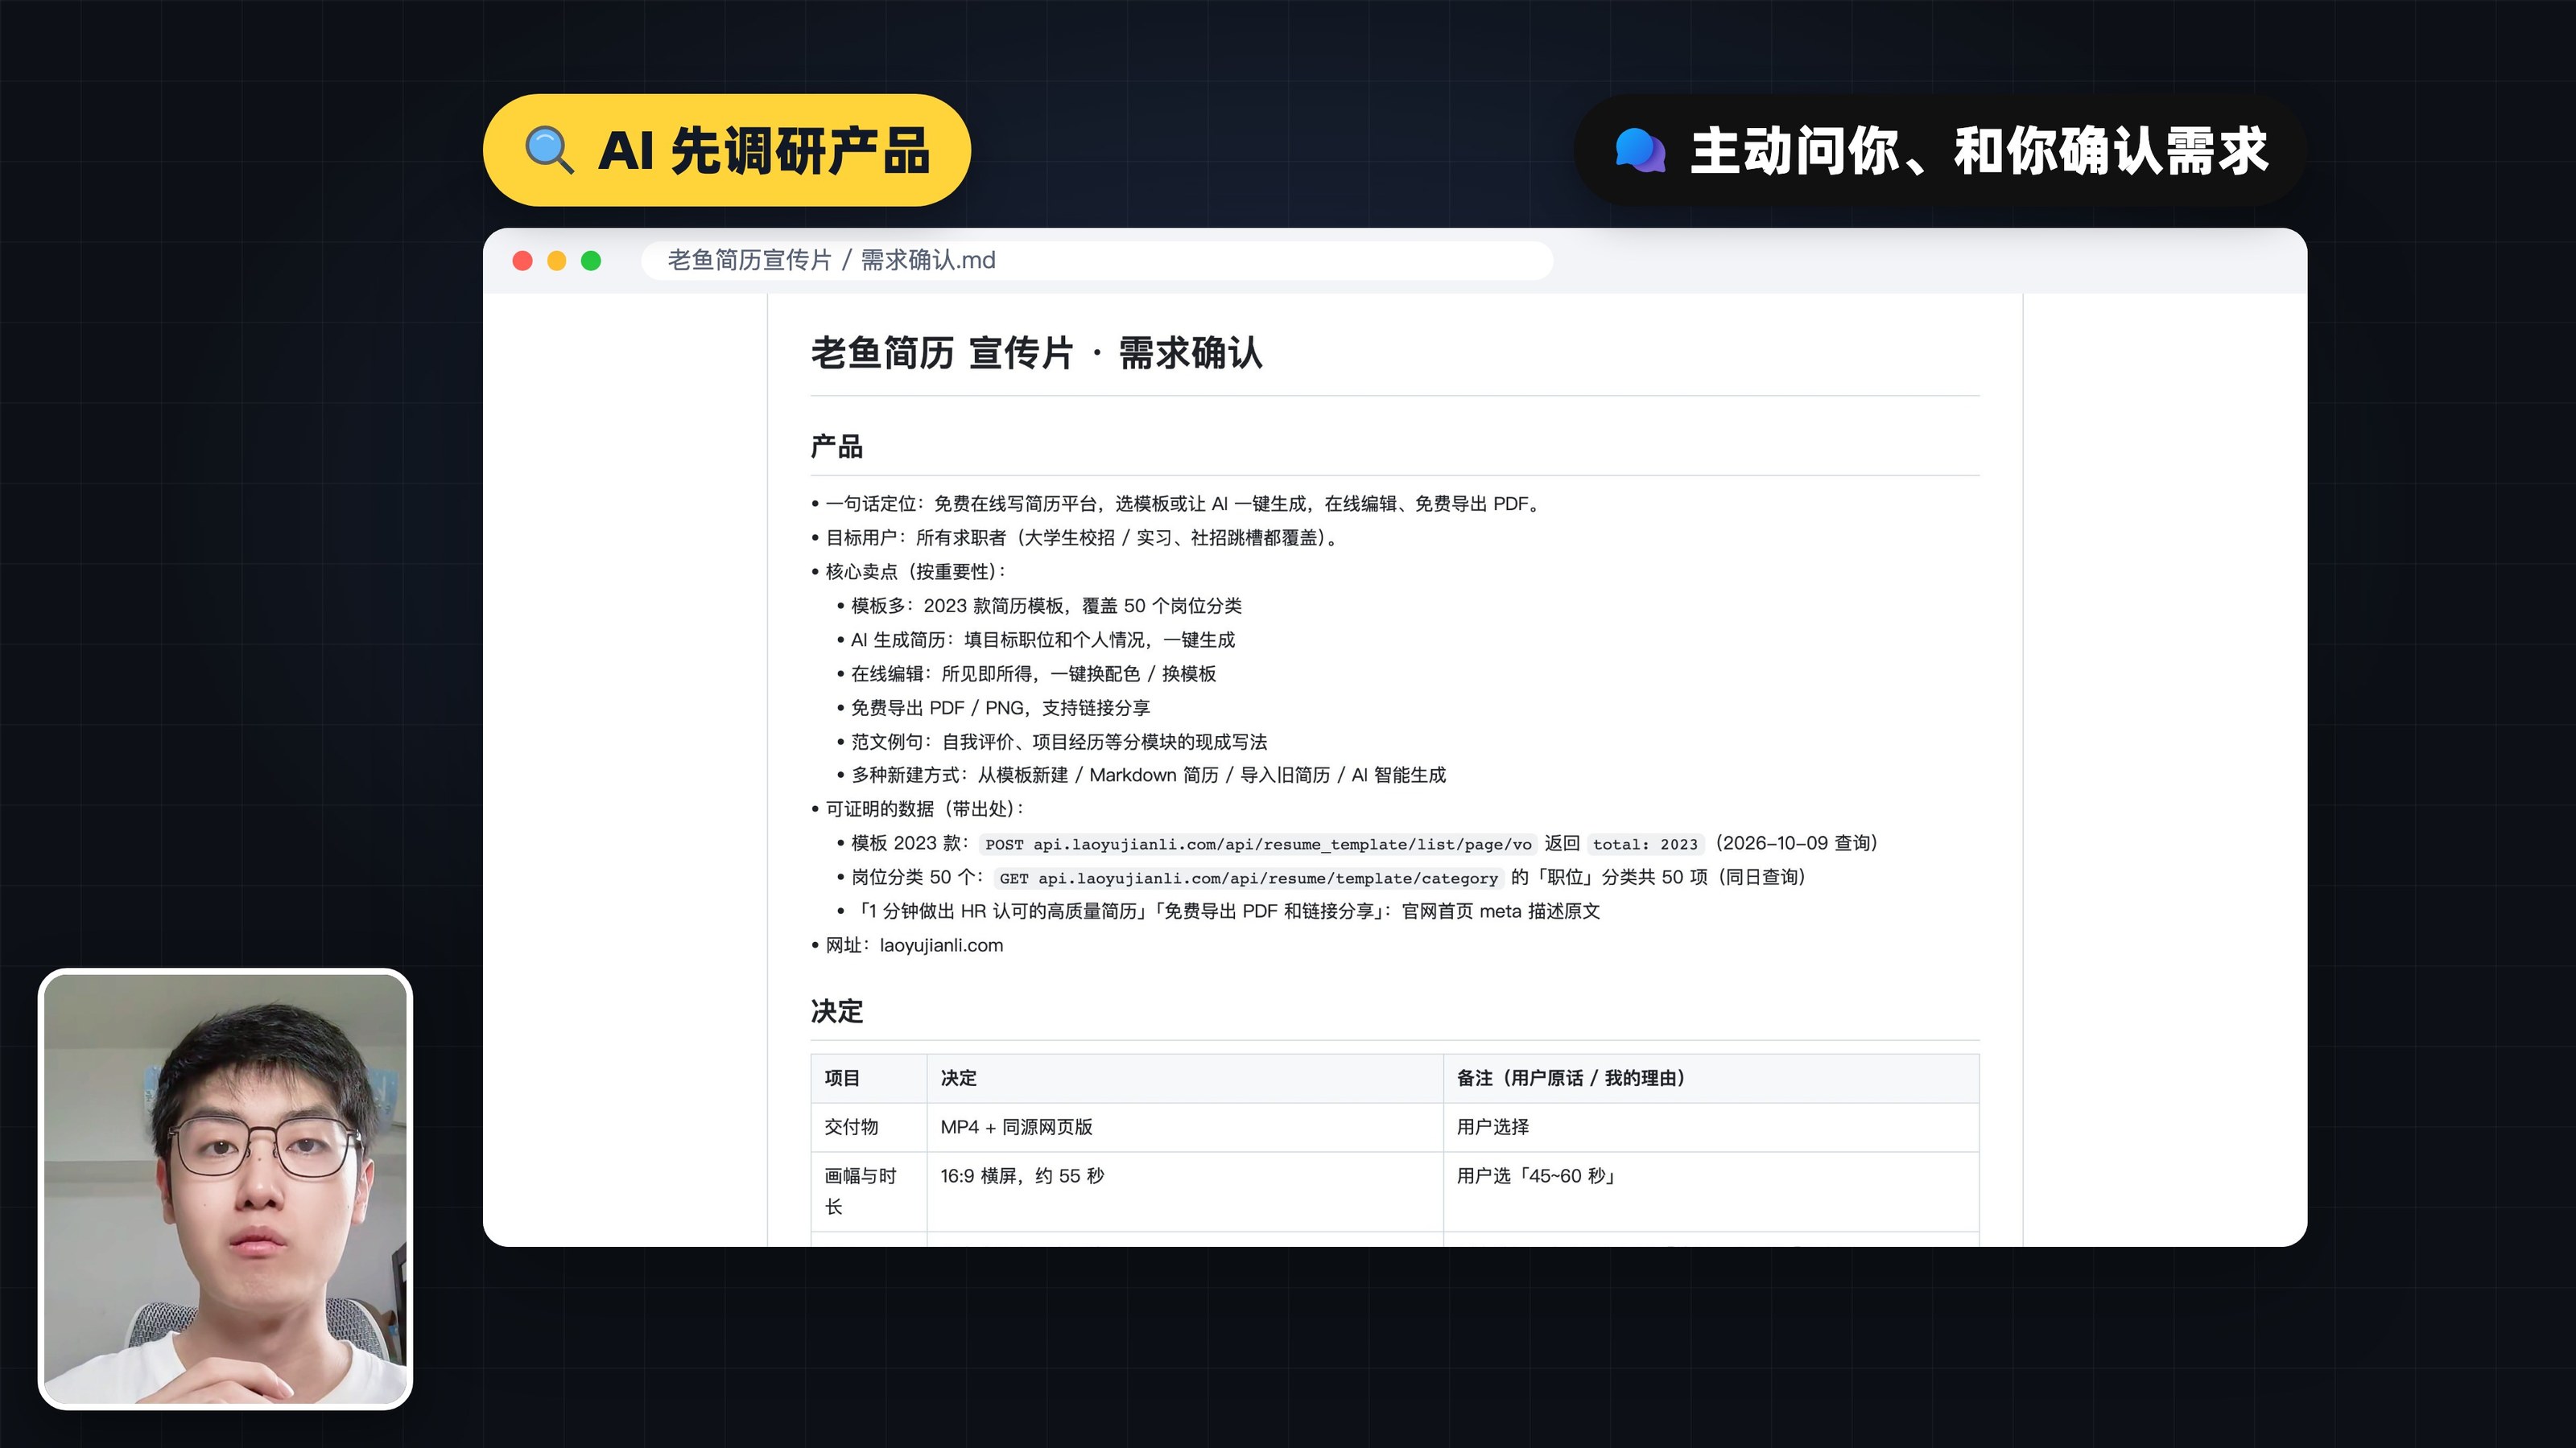The image size is (2576, 1448).
Task: Click the line starting '一句话定位'
Action: [x=1177, y=504]
